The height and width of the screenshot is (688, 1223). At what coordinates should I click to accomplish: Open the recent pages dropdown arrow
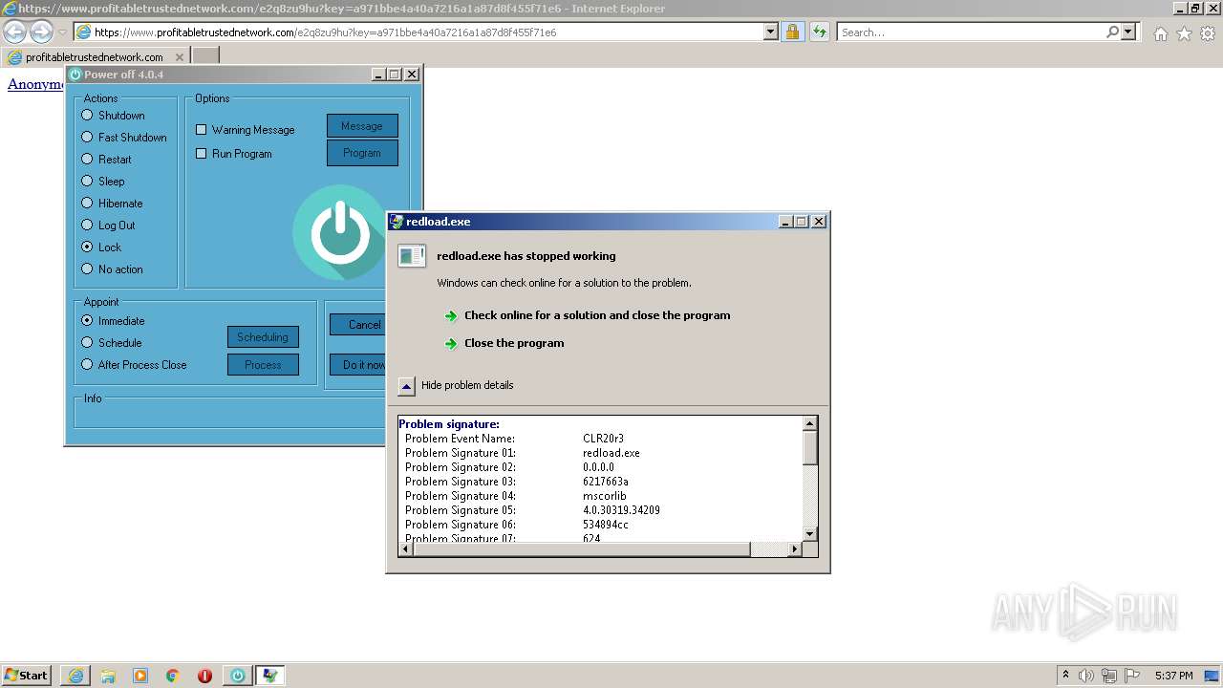62,32
